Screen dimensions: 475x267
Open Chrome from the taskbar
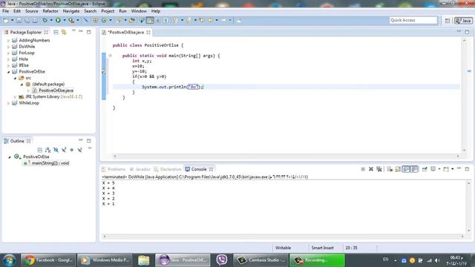coord(48,260)
